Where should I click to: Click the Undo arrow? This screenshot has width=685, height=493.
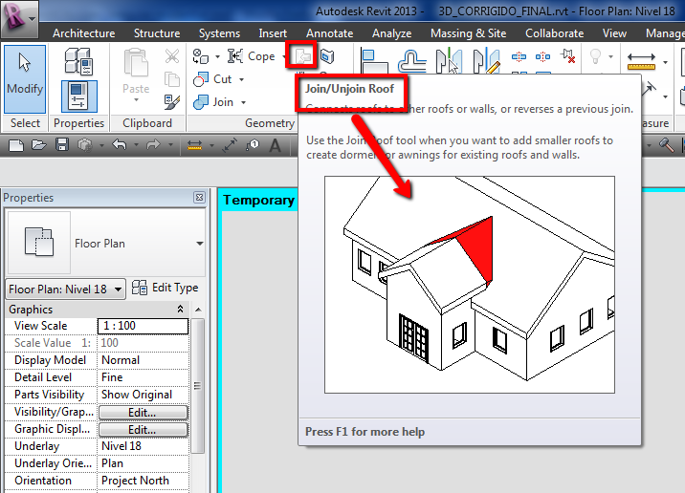[120, 144]
